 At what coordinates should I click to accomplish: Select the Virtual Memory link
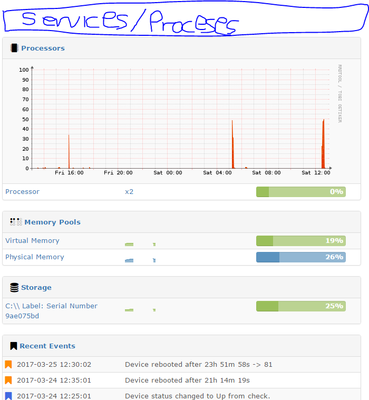[x=32, y=240]
